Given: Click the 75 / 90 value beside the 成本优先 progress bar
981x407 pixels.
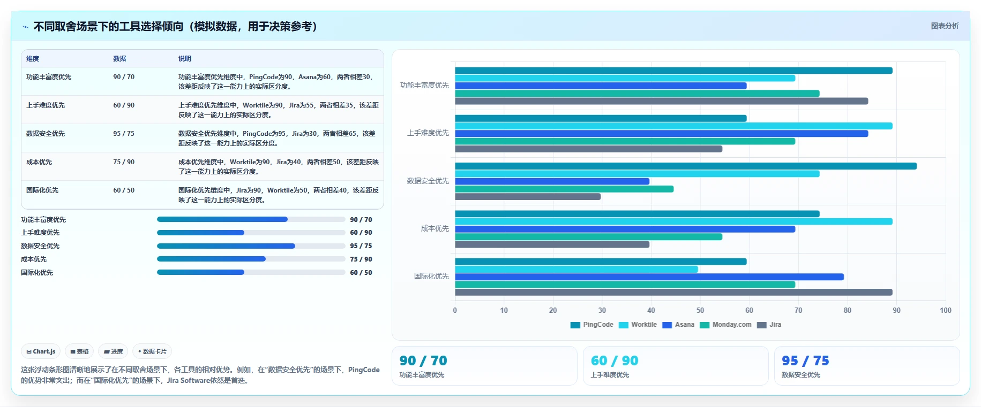Looking at the screenshot, I should pyautogui.click(x=361, y=259).
